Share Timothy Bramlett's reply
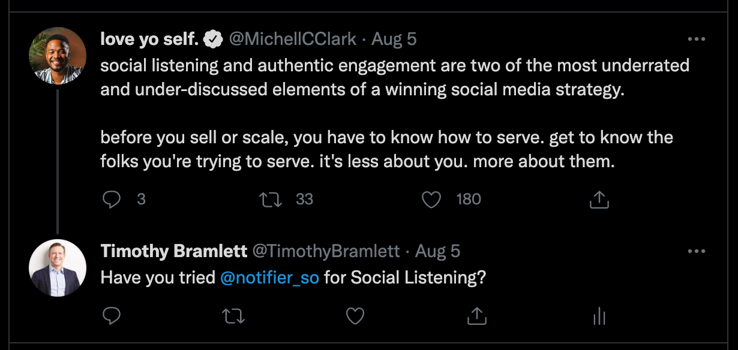The width and height of the screenshot is (738, 350). click(x=476, y=315)
